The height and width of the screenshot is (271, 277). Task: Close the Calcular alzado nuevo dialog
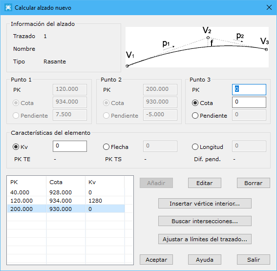pos(269,8)
